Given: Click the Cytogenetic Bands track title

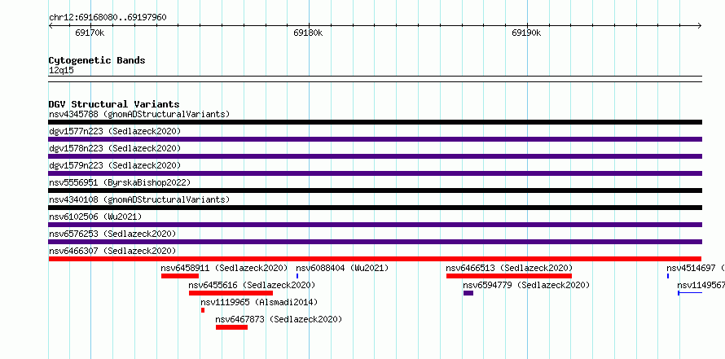Looking at the screenshot, I should click(97, 60).
